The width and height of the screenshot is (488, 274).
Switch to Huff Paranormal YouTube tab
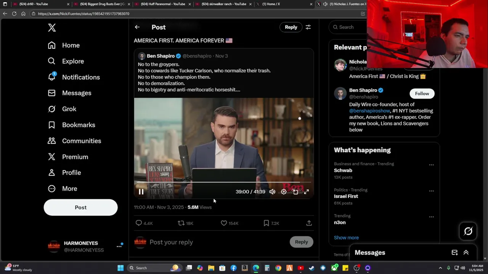pos(163,4)
